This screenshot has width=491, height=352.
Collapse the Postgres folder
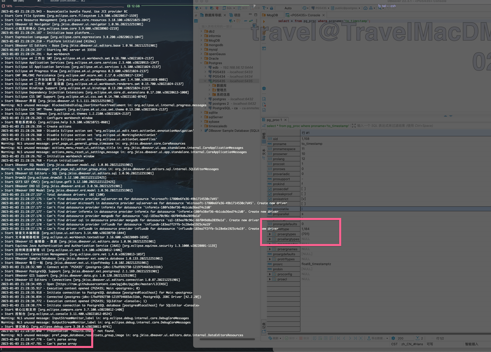[201, 63]
